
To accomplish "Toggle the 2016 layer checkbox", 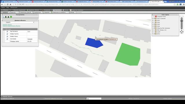I will pos(154,26).
